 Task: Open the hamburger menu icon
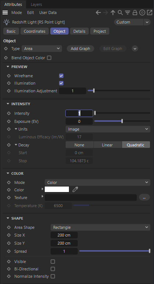coord(5,13)
